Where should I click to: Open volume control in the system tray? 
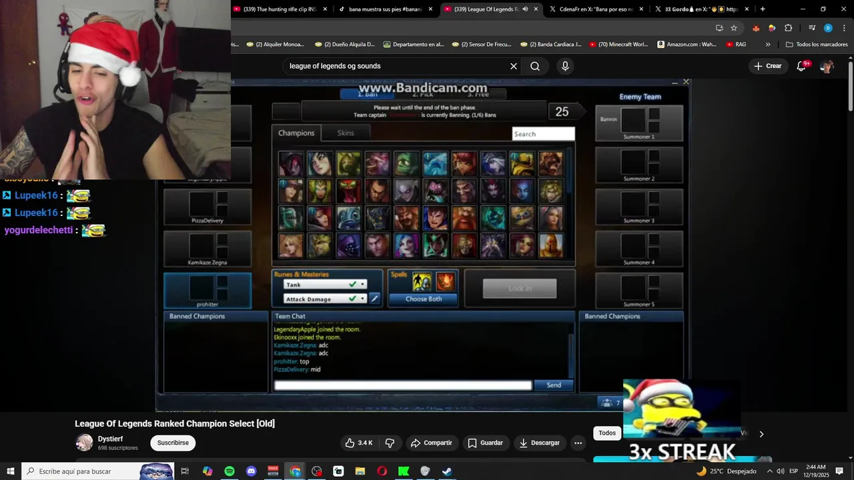pyautogui.click(x=781, y=471)
